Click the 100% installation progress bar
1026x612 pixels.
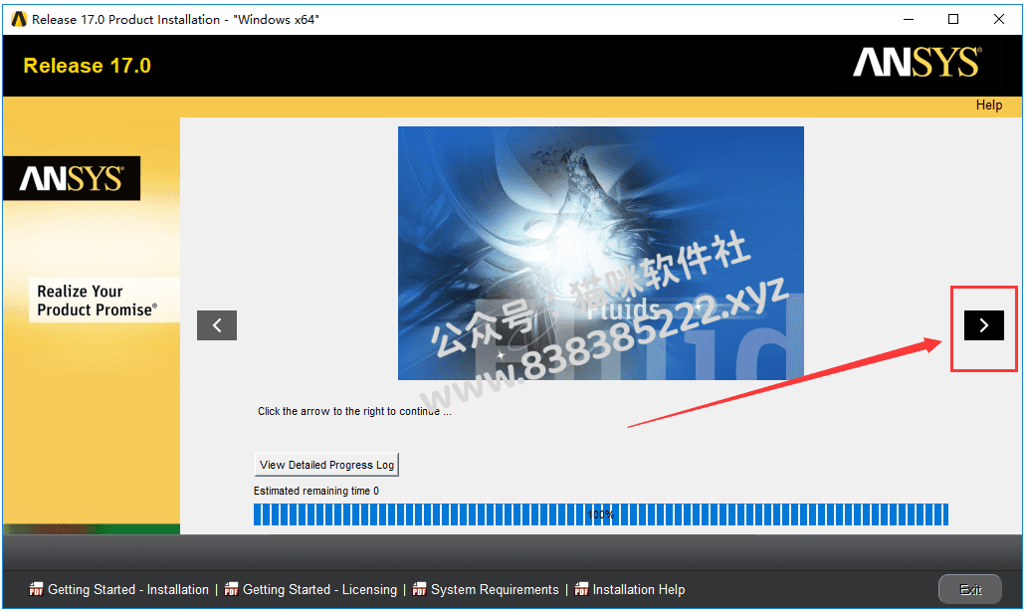(x=601, y=514)
